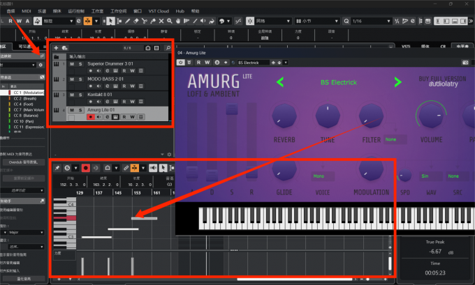The image size is (475, 285).
Task: Select the Mute X tool
Action: tap(161, 21)
